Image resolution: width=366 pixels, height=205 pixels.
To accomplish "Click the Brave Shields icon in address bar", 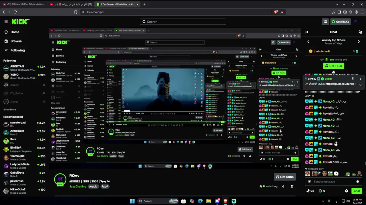I will (276, 12).
